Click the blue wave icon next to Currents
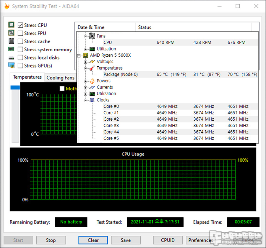 click(x=92, y=87)
